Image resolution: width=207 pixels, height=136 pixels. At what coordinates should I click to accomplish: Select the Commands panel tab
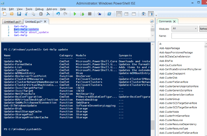click(x=165, y=21)
